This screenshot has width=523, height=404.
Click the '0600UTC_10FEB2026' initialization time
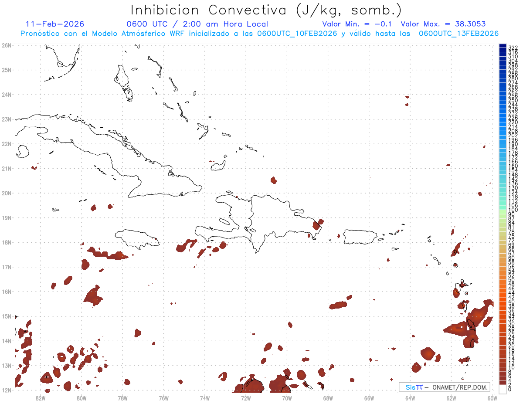click(297, 34)
